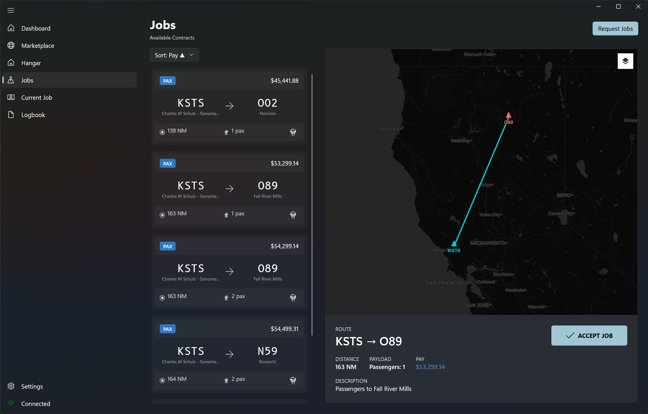Image resolution: width=648 pixels, height=414 pixels.
Task: Click the Accept Job button
Action: tap(589, 336)
